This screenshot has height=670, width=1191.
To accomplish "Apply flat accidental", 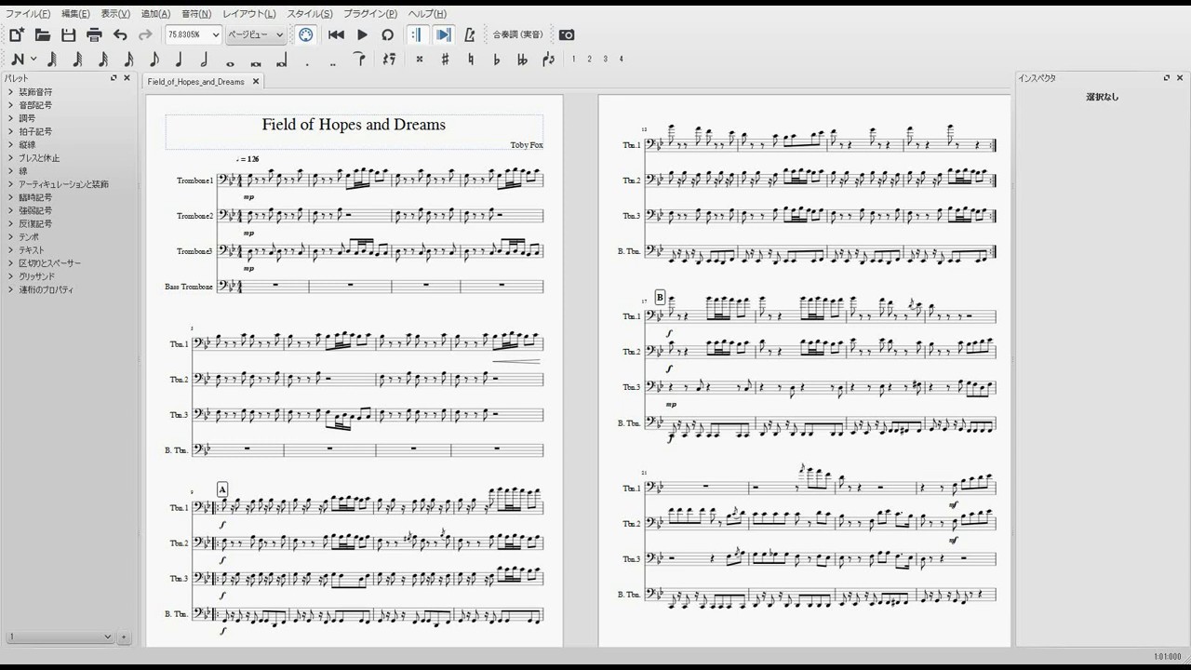I will pyautogui.click(x=496, y=60).
